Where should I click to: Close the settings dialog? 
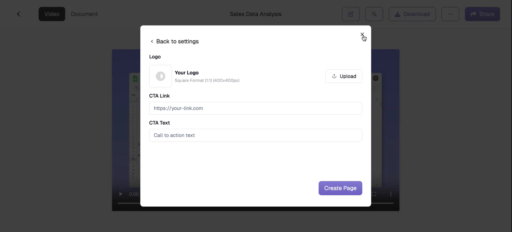click(x=362, y=34)
